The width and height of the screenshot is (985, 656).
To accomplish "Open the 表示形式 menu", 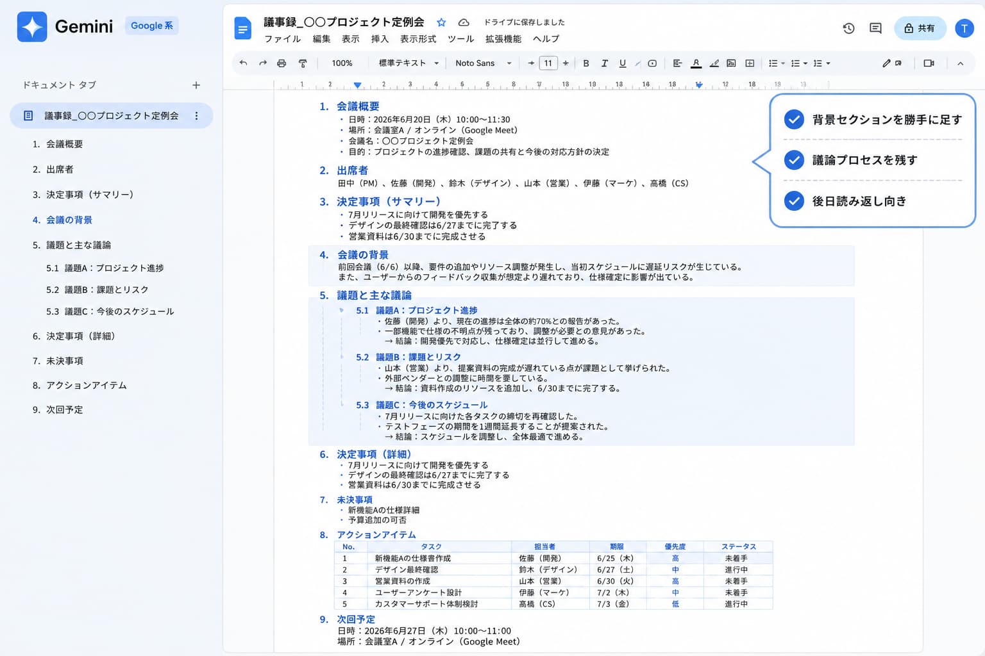I will 418,39.
